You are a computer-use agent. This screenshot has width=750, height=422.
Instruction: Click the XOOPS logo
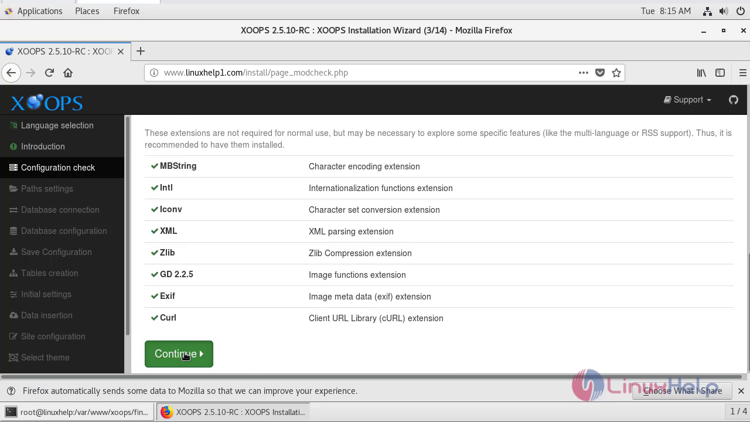[x=47, y=103]
